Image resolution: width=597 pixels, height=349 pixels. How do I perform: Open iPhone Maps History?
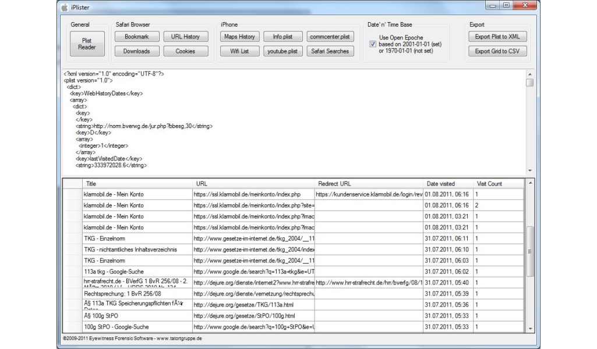point(239,37)
